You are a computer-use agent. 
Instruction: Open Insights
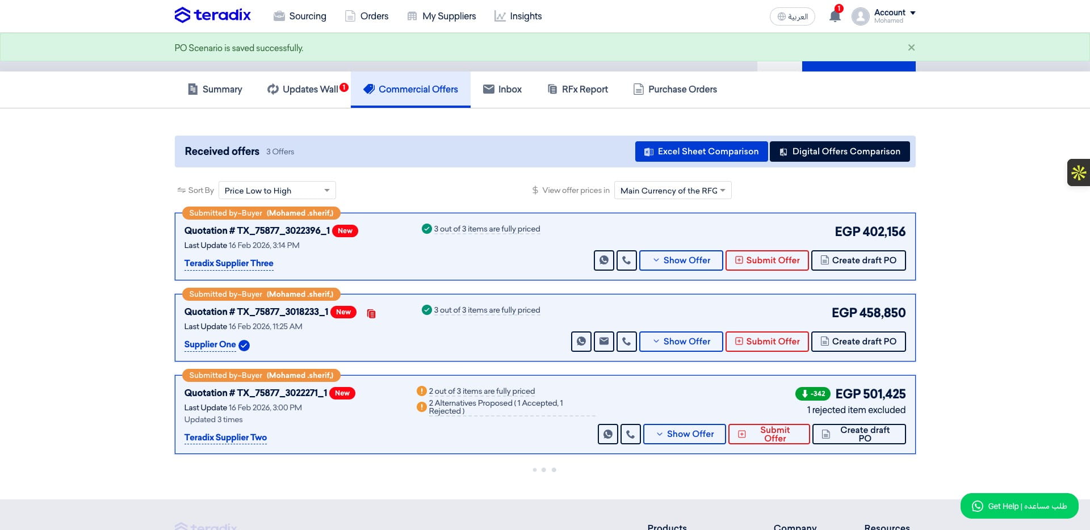(x=518, y=16)
